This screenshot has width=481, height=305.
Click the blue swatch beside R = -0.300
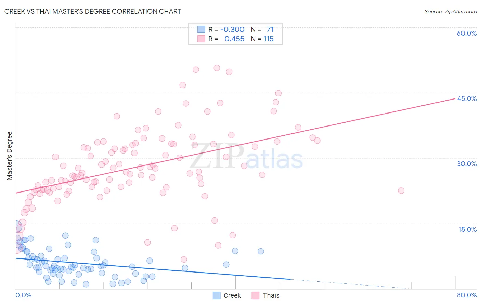201,29
